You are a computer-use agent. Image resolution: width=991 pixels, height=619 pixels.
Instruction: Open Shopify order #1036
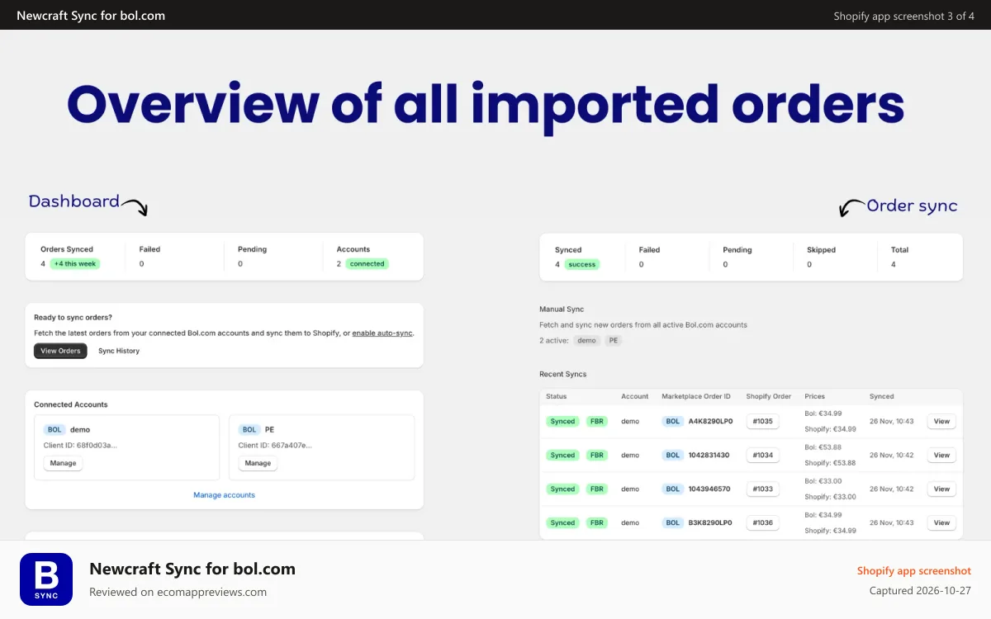763,522
